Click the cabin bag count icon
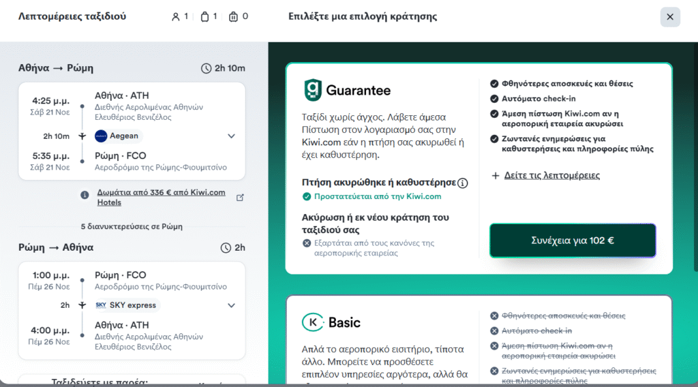 (x=204, y=17)
